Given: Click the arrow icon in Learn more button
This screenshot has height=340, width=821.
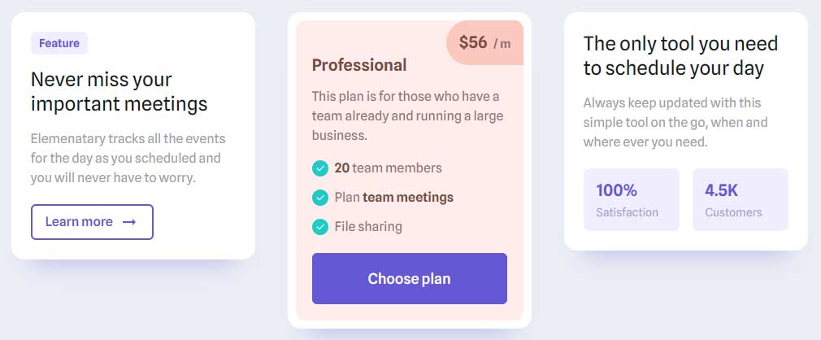Looking at the screenshot, I should (129, 222).
